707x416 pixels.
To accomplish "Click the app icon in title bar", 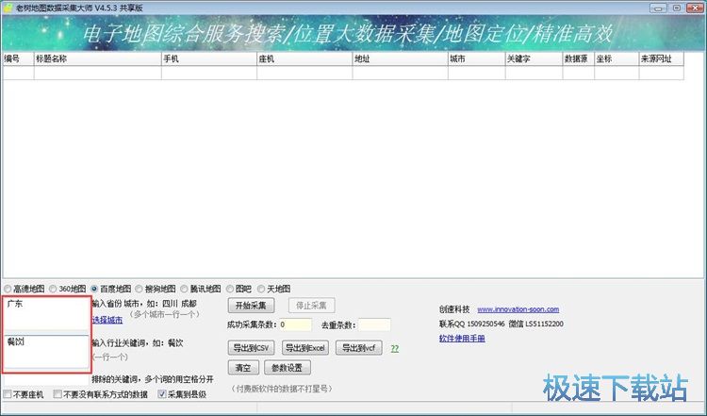I will point(8,8).
